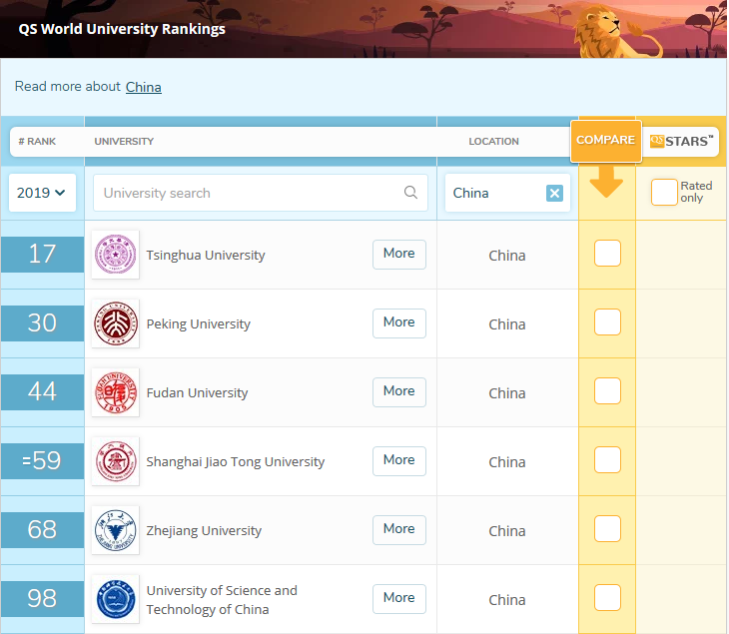Sort by the LOCATION column header
The width and height of the screenshot is (729, 634).
(x=493, y=142)
